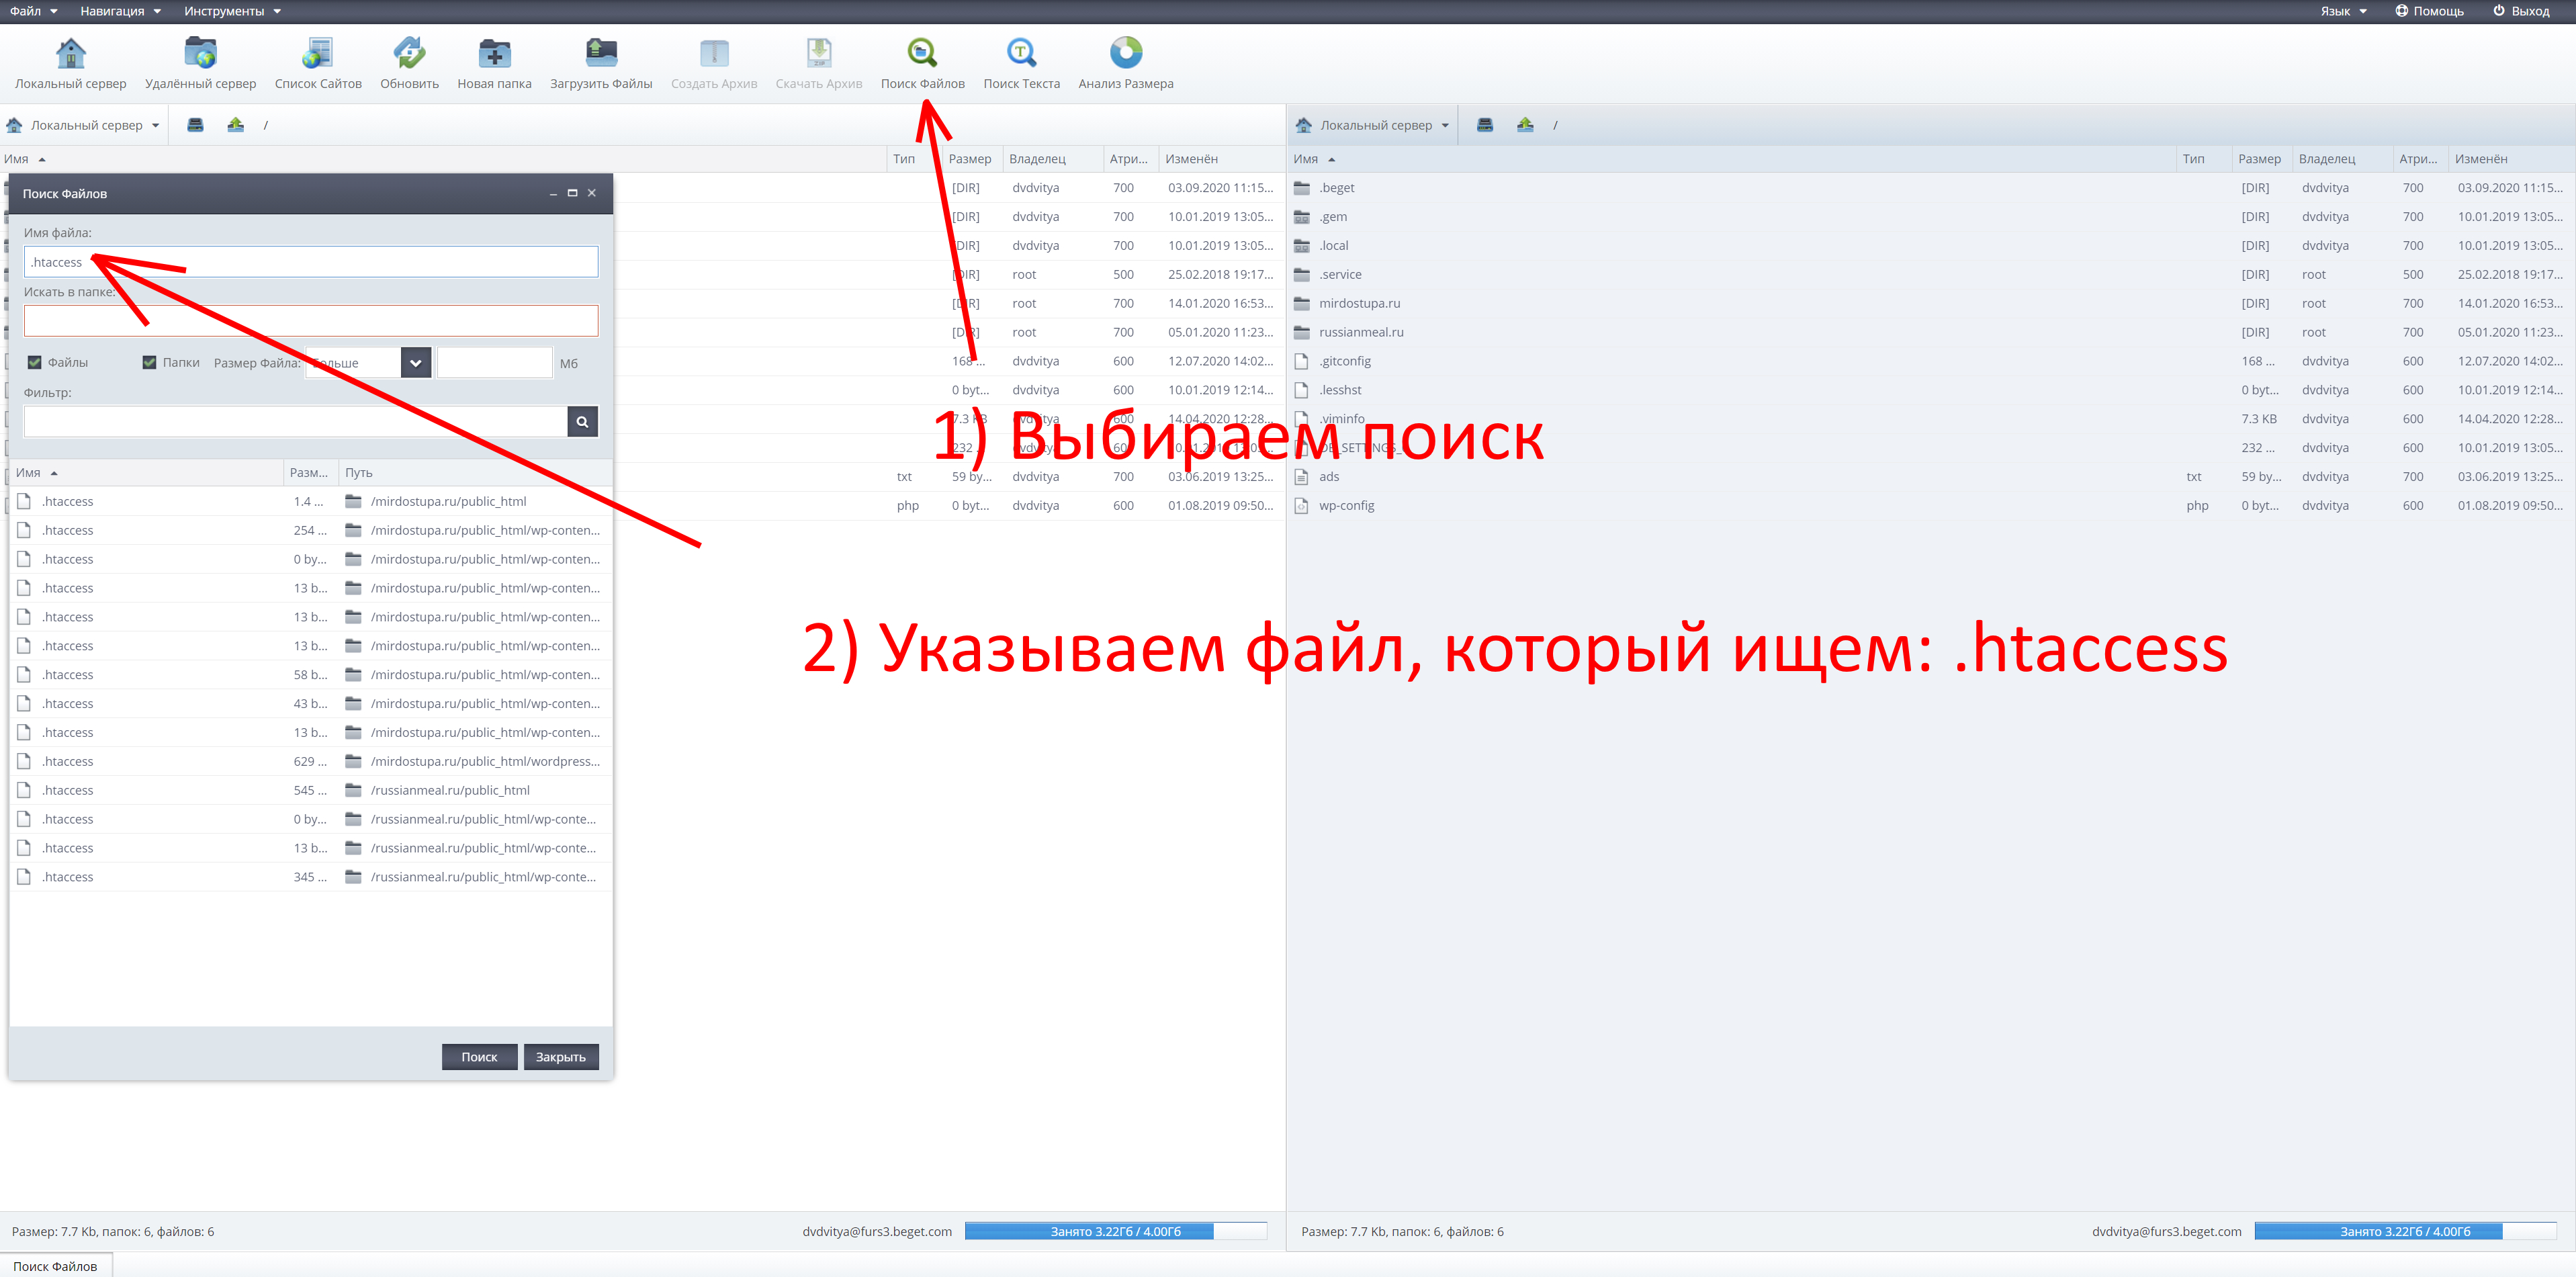2576x1277 pixels.
Task: Create a folder with Новая папка icon
Action: (494, 53)
